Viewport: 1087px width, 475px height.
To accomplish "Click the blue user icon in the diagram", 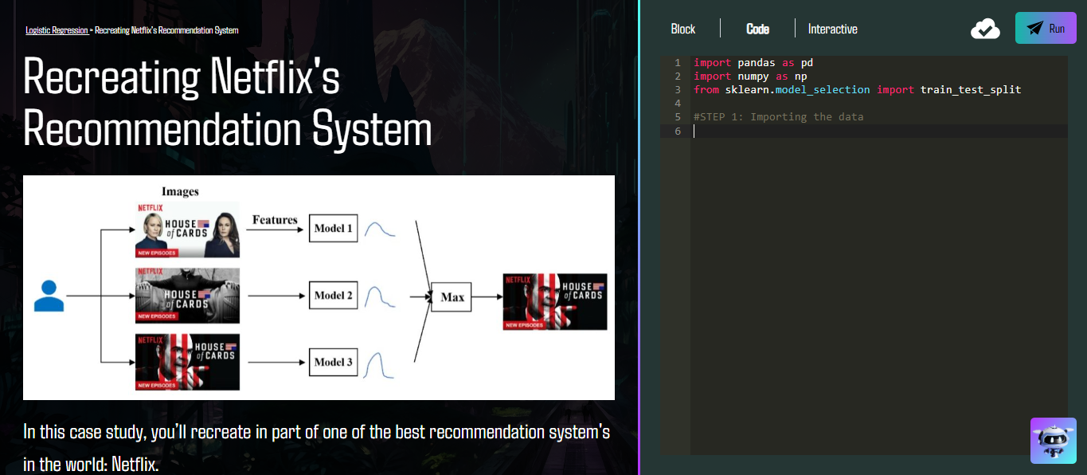I will [49, 295].
